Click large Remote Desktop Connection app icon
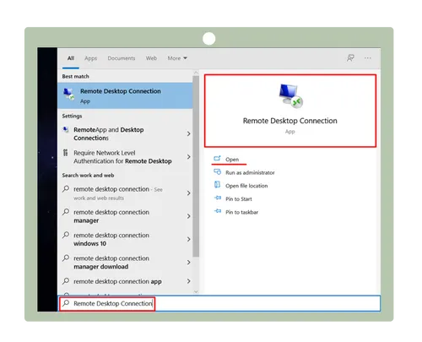The height and width of the screenshot is (342, 422). tap(290, 96)
